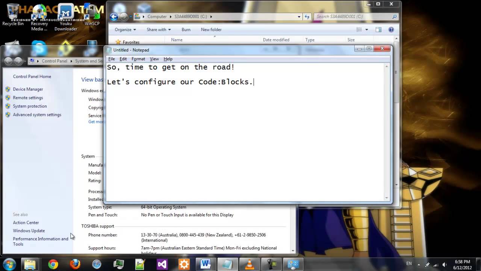Click EN language indicator on taskbar

coord(409,263)
